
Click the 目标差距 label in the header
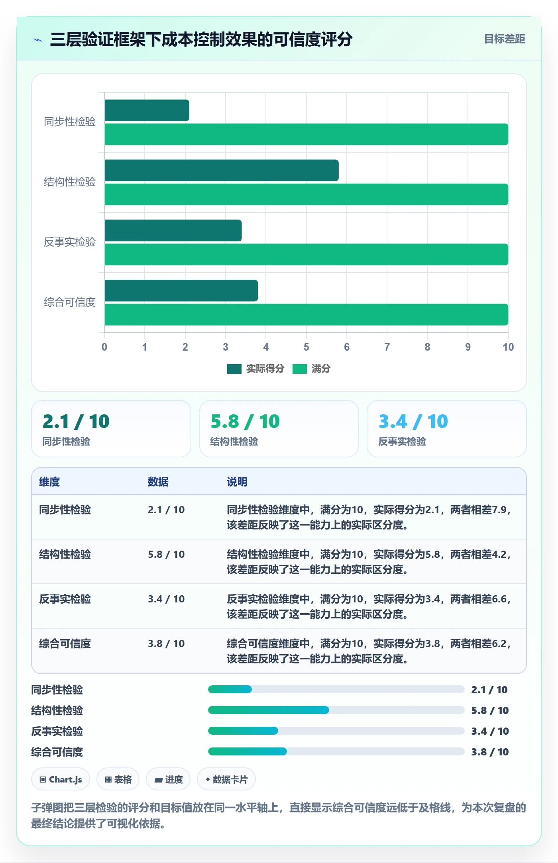505,39
